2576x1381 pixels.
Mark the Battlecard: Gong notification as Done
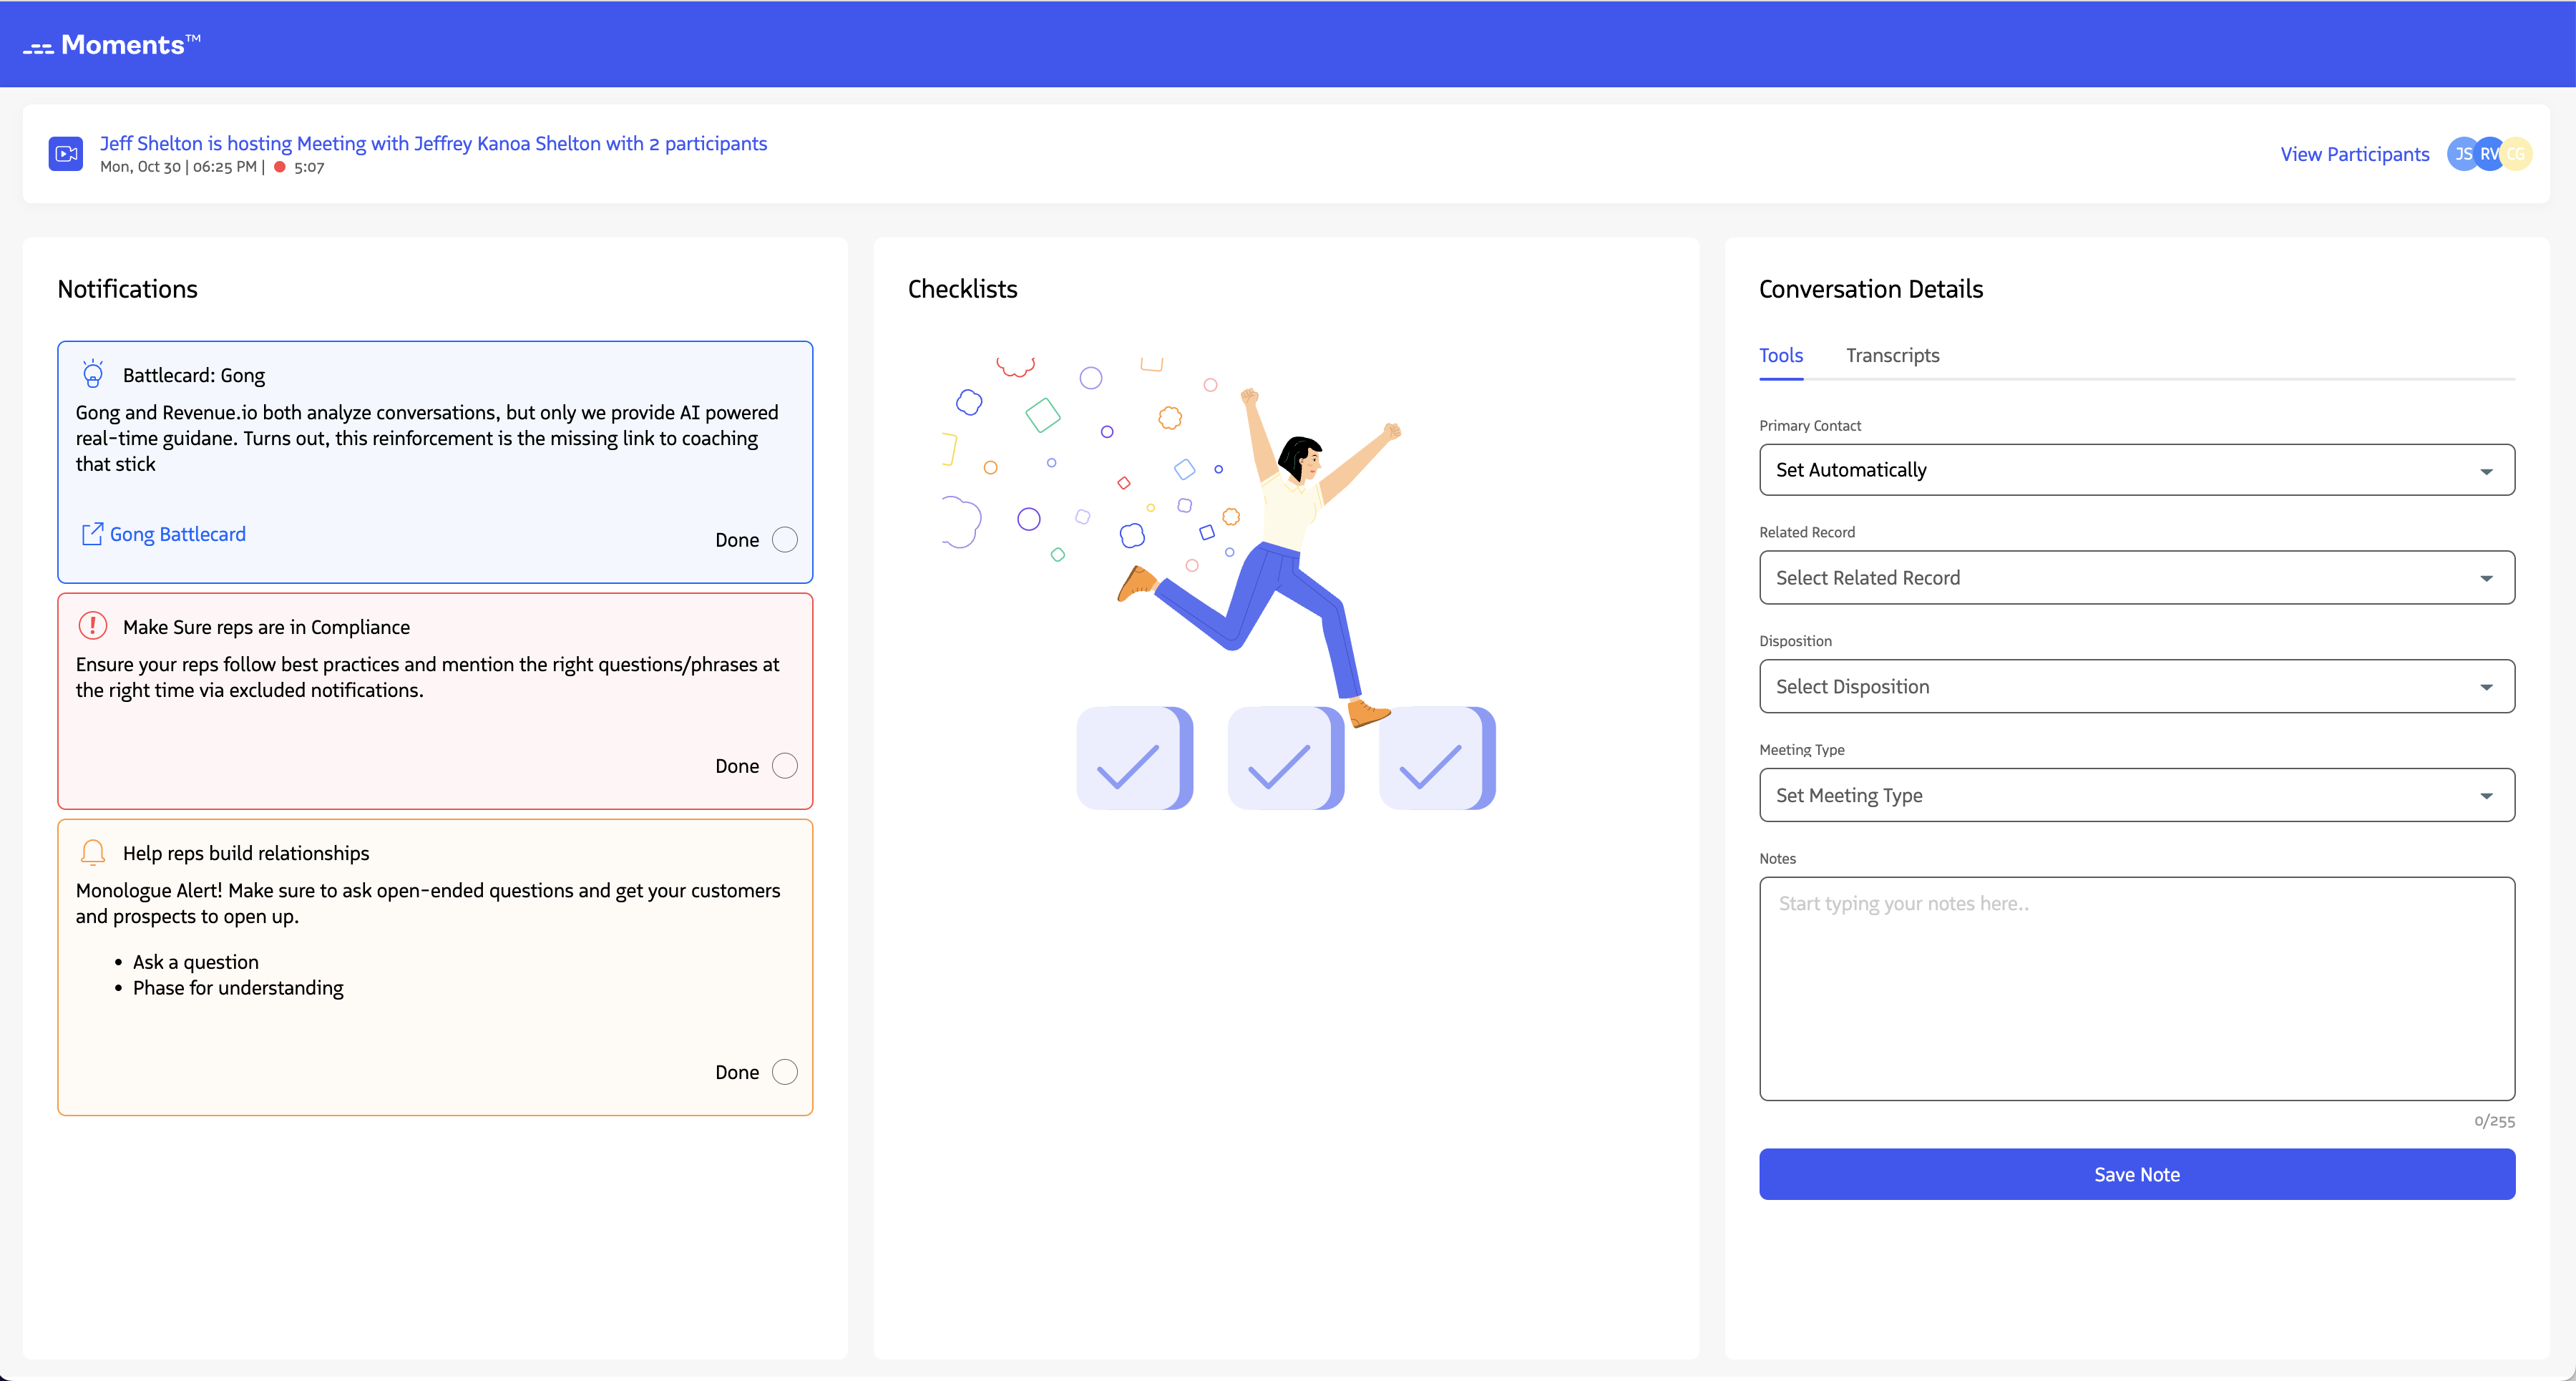point(785,539)
